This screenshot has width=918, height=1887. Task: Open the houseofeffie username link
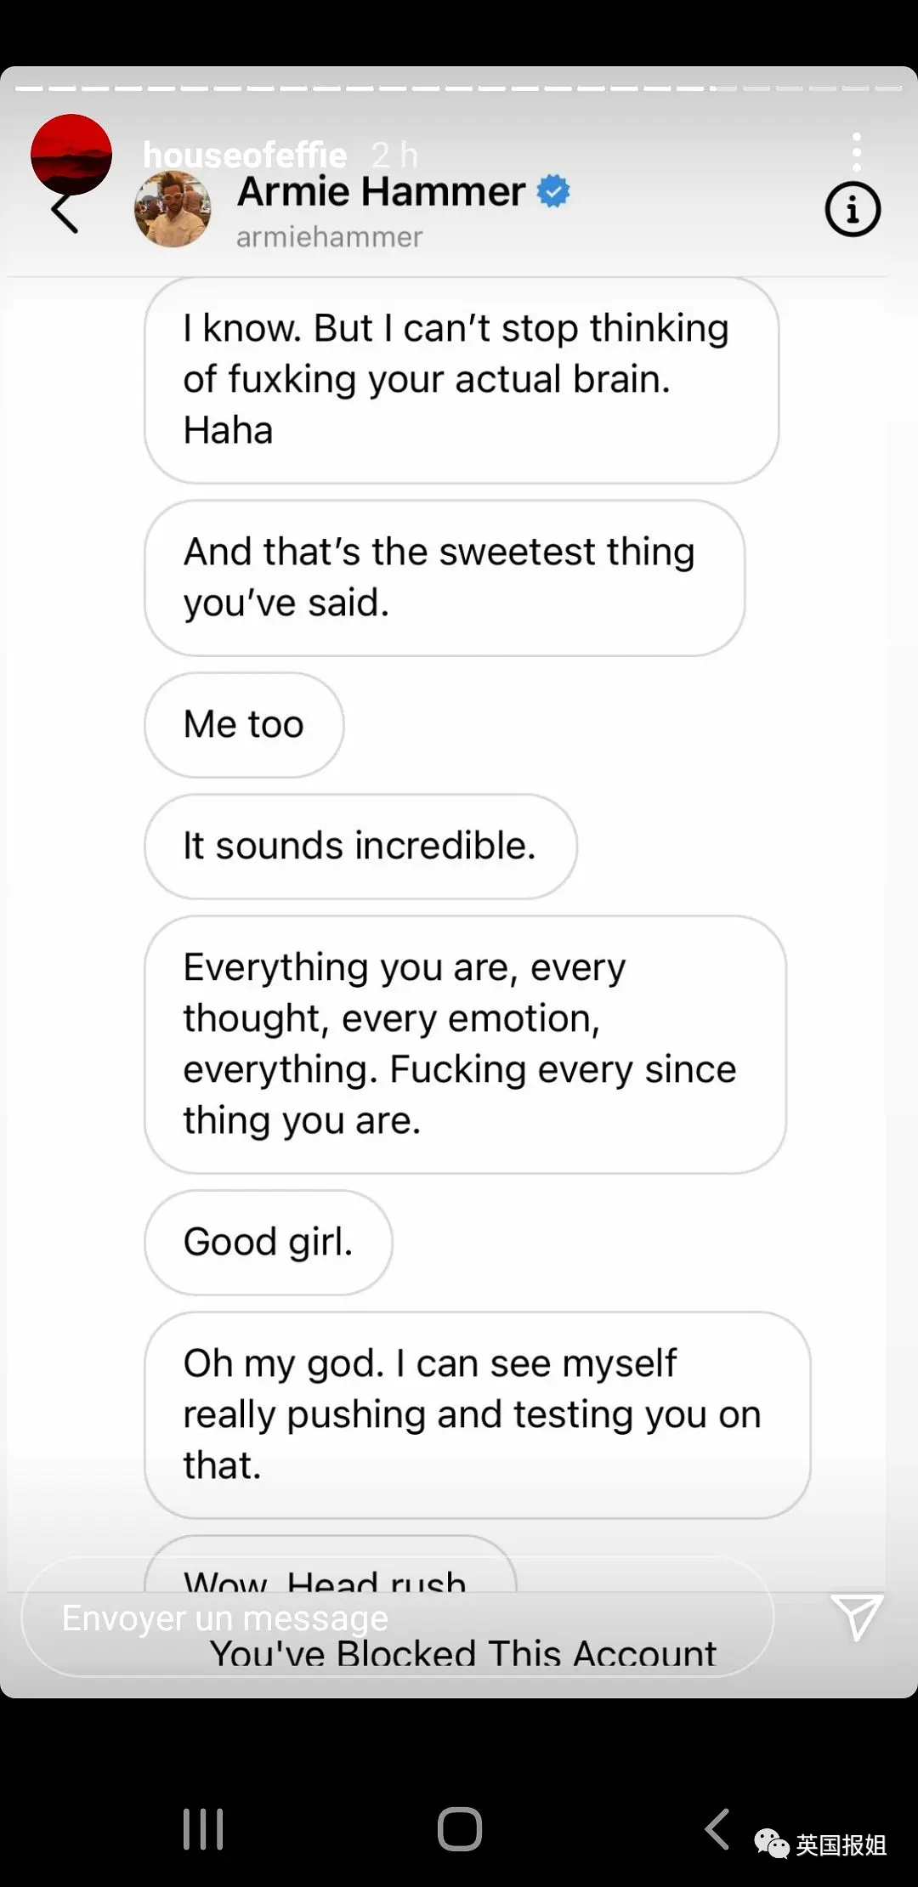[246, 155]
